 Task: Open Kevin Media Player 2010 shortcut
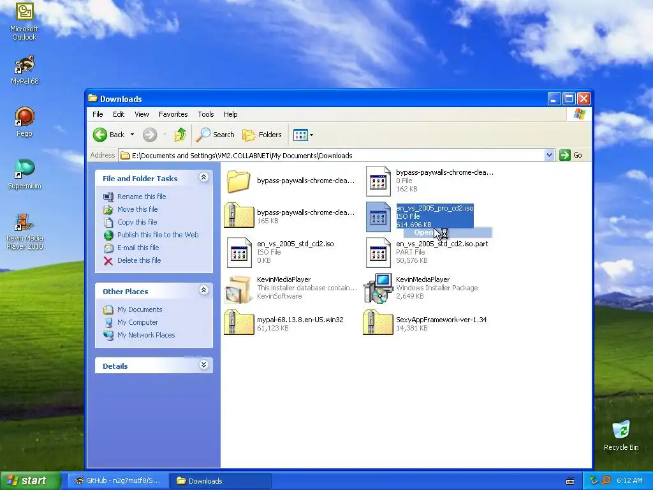click(x=24, y=231)
